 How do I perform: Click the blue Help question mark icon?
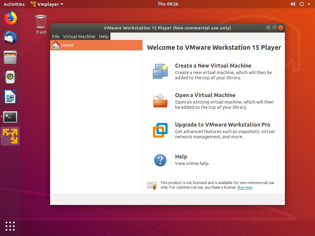pyautogui.click(x=160, y=160)
